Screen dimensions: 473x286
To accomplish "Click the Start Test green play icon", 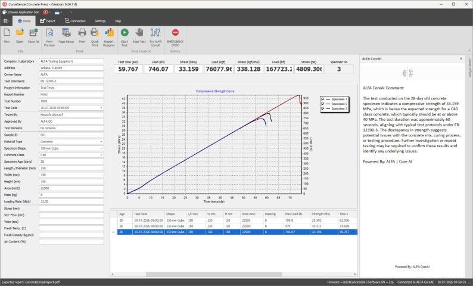I will pyautogui.click(x=125, y=33).
